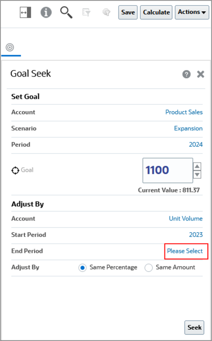Click the grayed-out filter icon
The width and height of the screenshot is (212, 341).
(x=86, y=12)
